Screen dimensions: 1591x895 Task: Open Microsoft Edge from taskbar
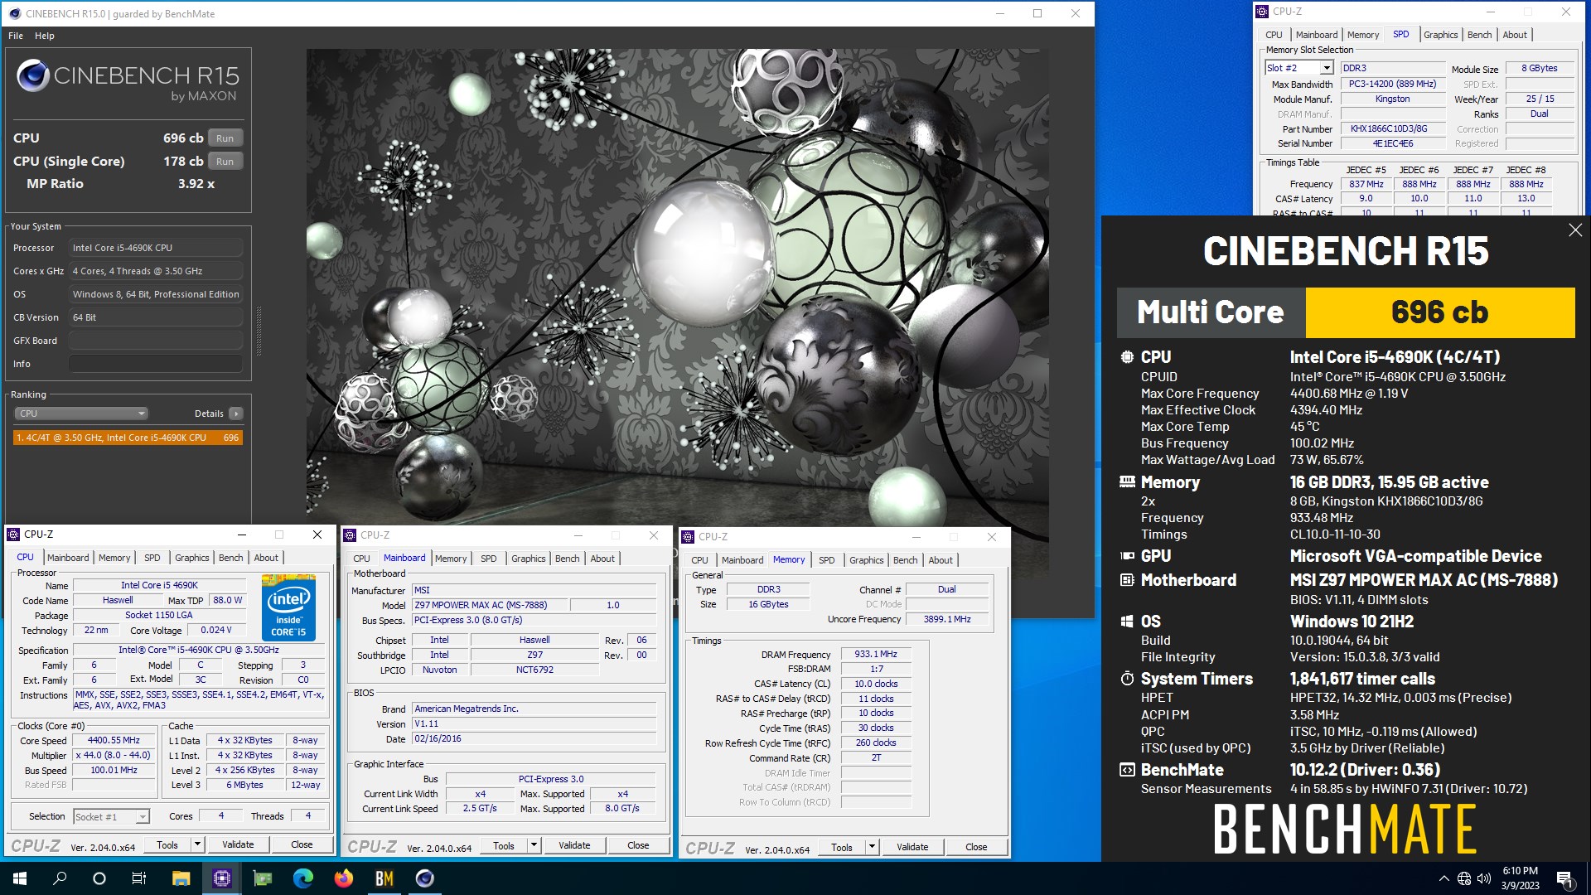pos(302,878)
